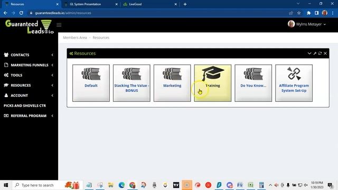The height and width of the screenshot is (190, 338).
Task: Open Calculator from the taskbar
Action: [261, 185]
